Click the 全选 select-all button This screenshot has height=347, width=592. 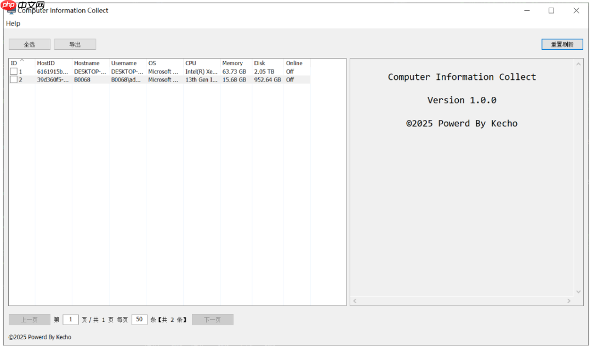point(29,44)
